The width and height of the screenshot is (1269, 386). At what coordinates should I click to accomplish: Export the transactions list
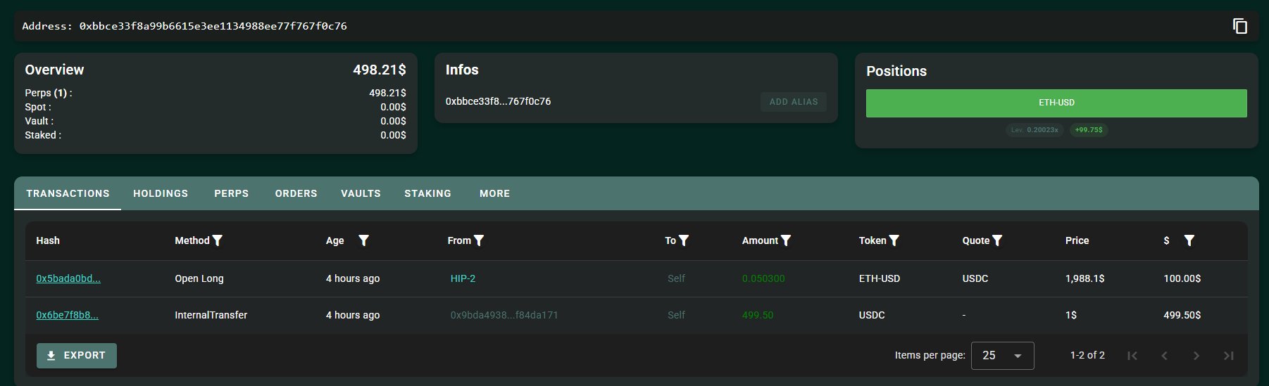[77, 356]
